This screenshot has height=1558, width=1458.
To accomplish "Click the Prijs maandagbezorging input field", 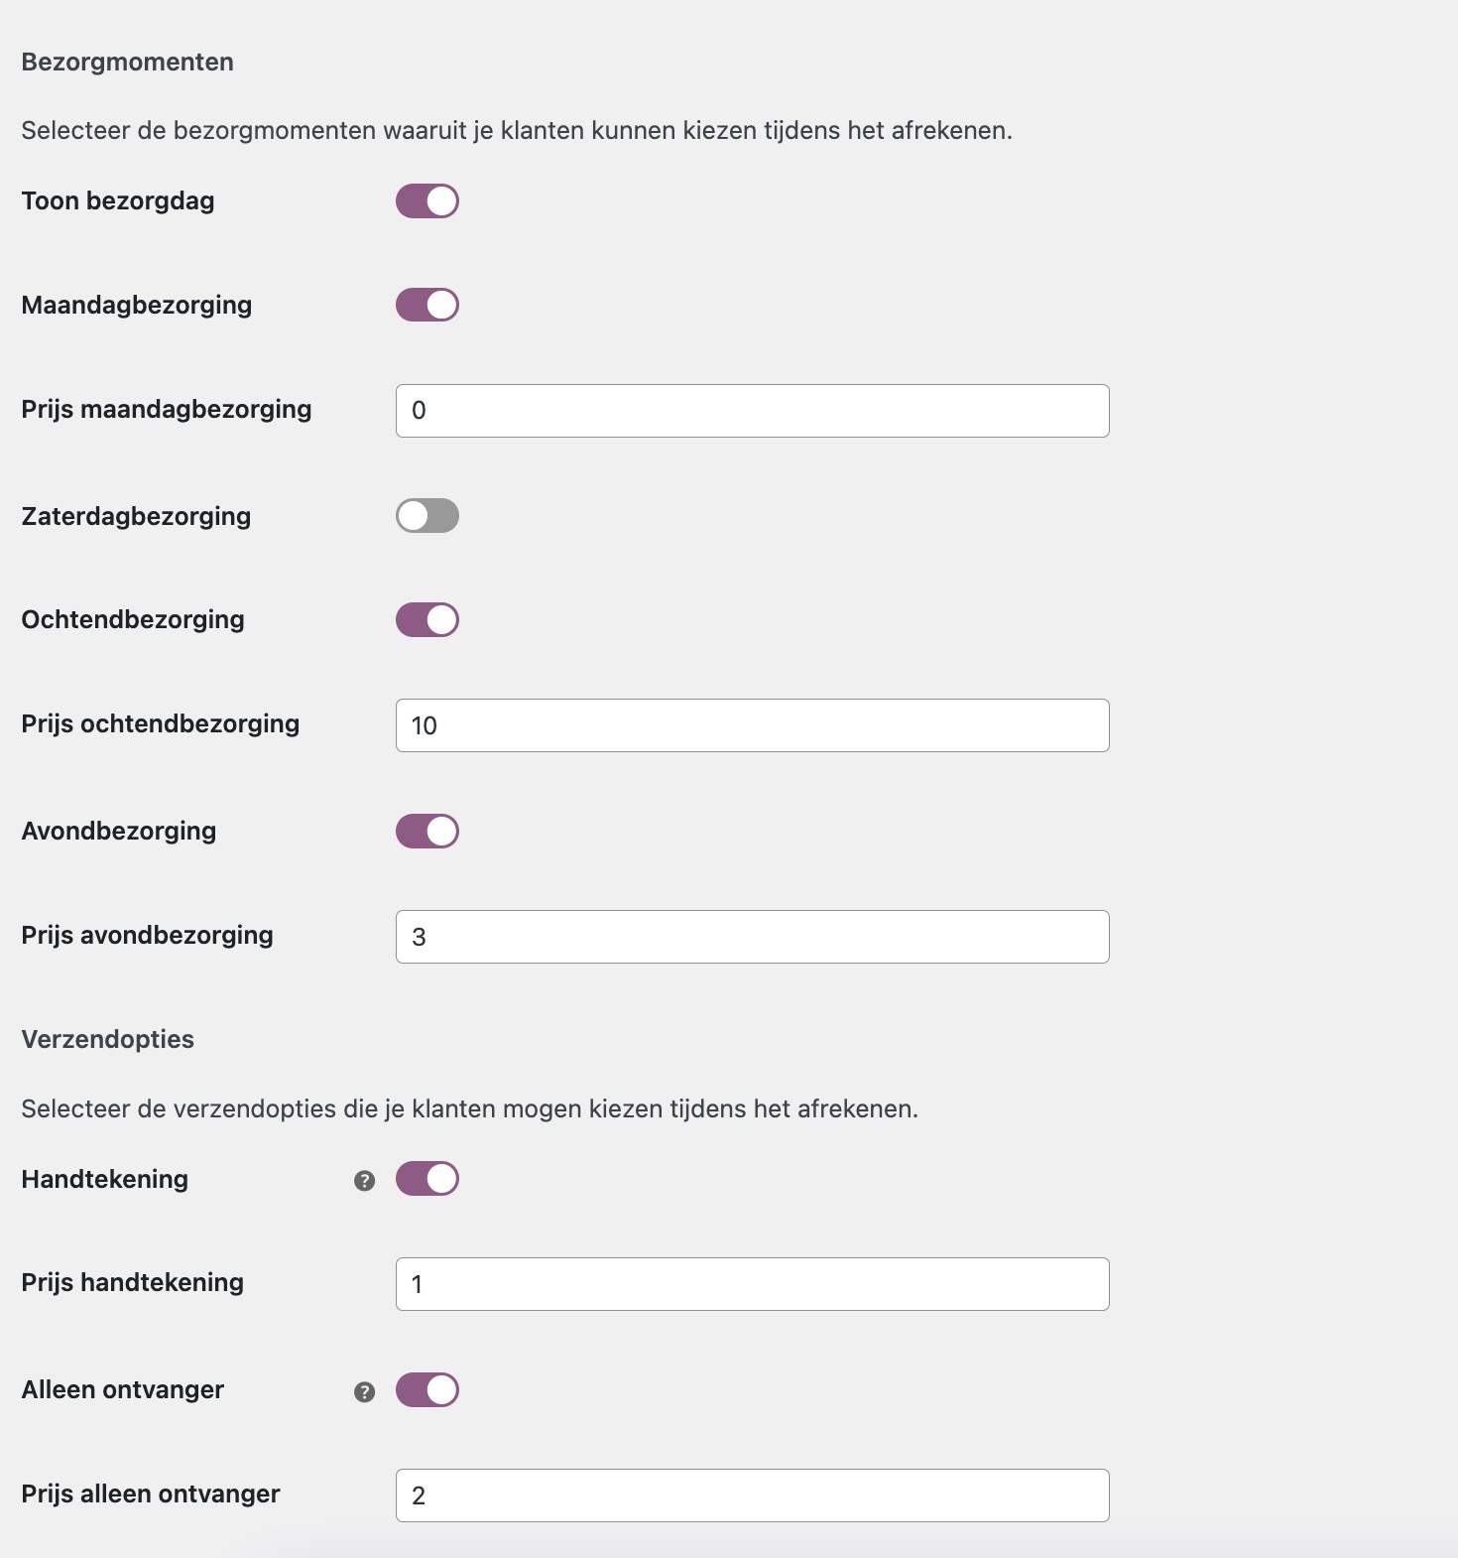I will (x=752, y=410).
